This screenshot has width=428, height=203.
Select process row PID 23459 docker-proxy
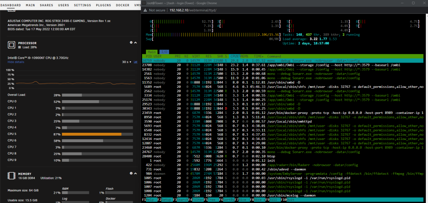[x=283, y=113]
